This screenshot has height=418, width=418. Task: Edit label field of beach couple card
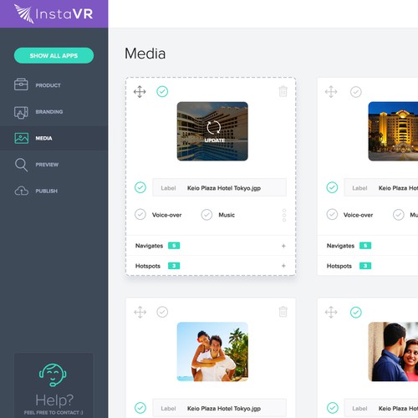[219, 408]
